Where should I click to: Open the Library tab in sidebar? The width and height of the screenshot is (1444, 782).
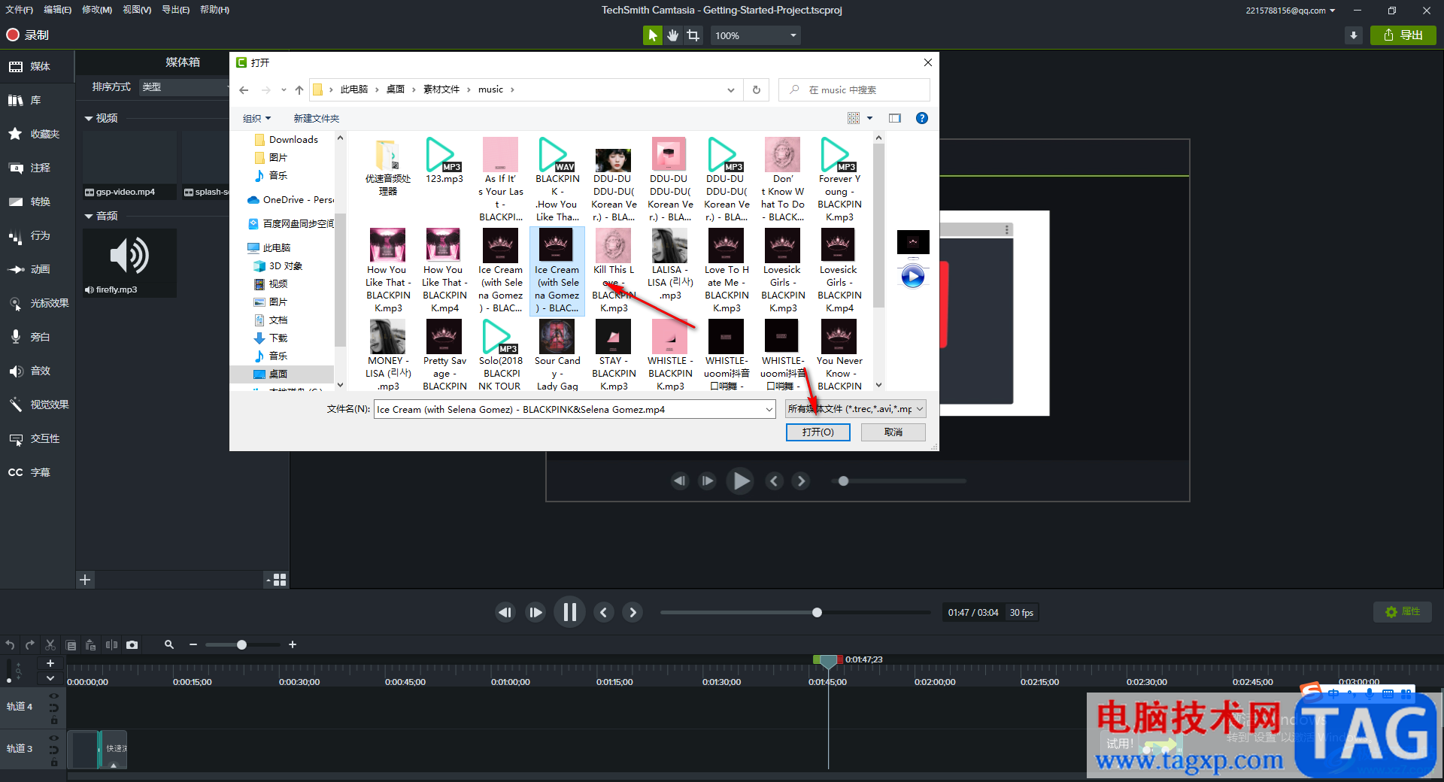coord(38,100)
